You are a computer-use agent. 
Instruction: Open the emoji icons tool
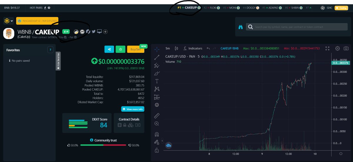coord(157,105)
